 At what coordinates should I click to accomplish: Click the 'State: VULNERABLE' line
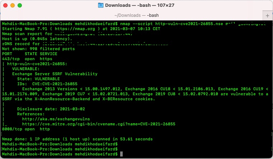[x=38, y=79]
